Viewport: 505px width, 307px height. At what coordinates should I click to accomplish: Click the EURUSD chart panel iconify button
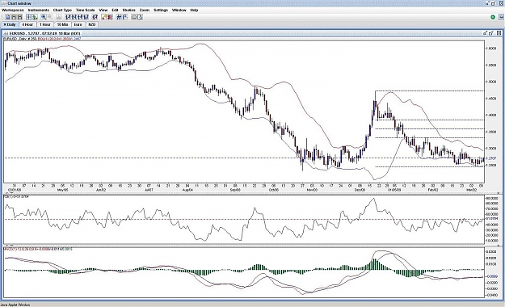pos(485,33)
